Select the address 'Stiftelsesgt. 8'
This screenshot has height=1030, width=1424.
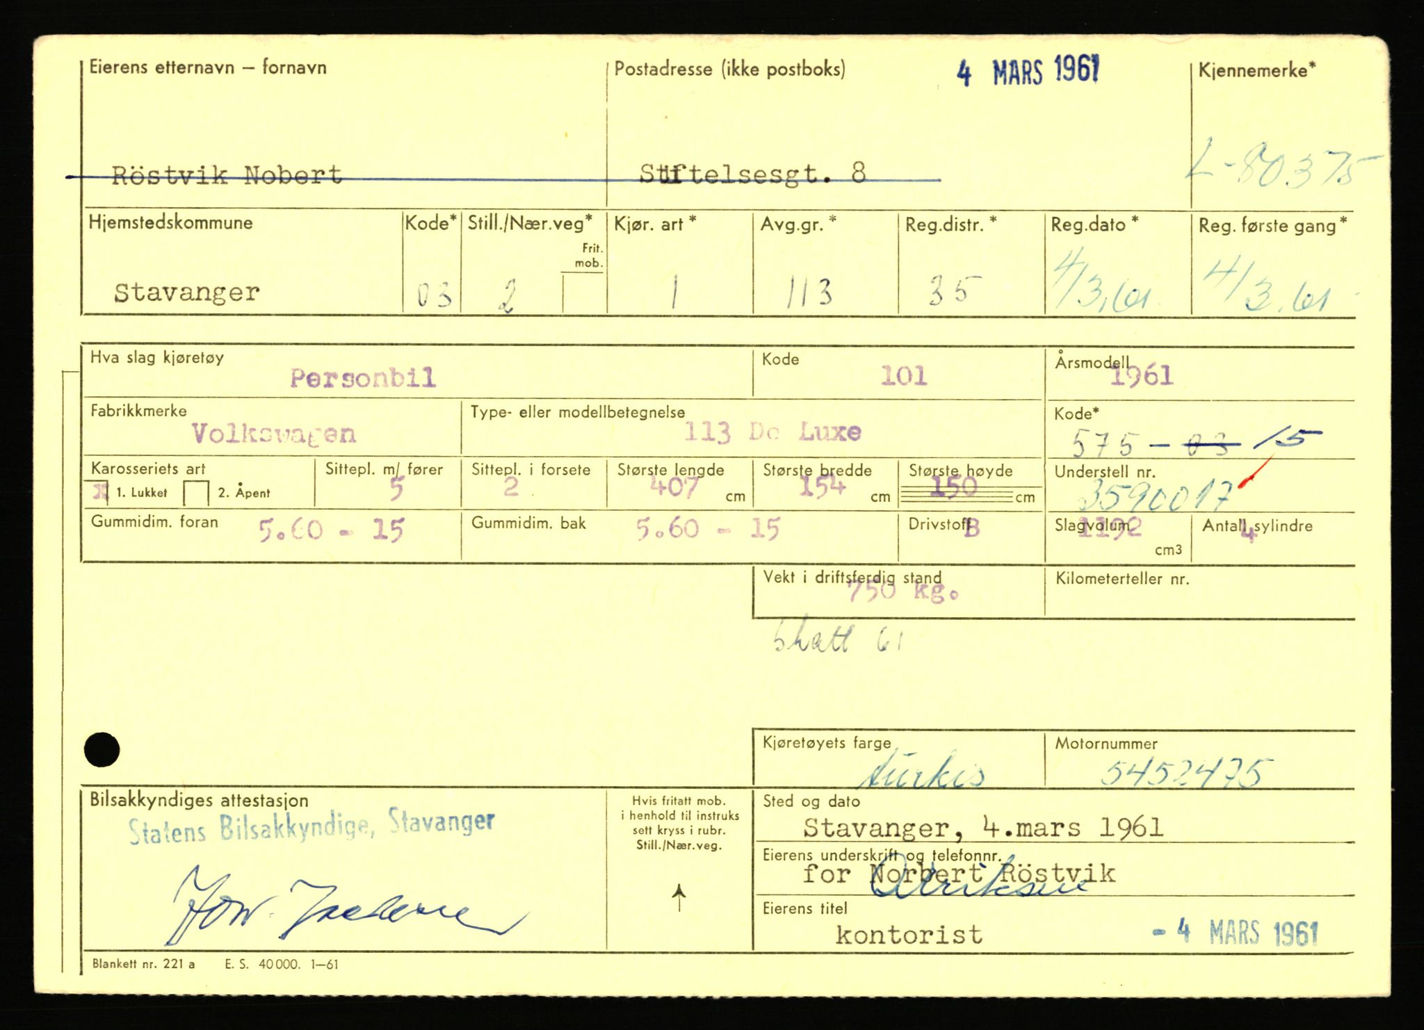click(753, 174)
